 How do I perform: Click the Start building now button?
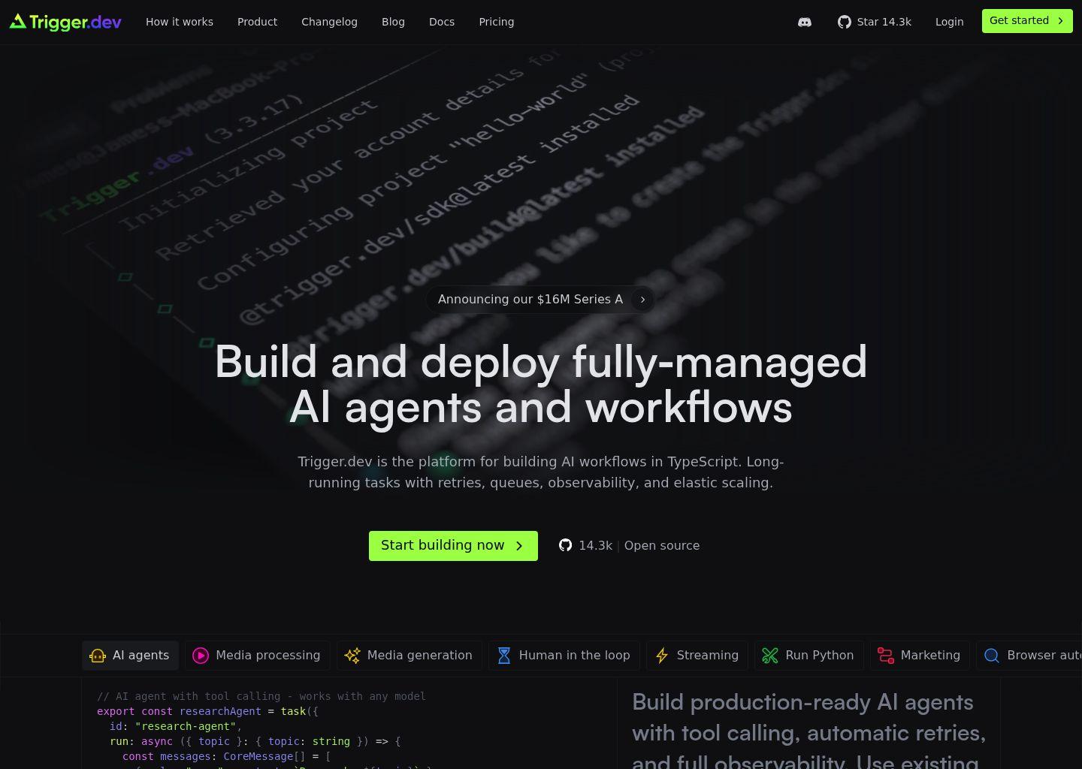click(x=453, y=546)
